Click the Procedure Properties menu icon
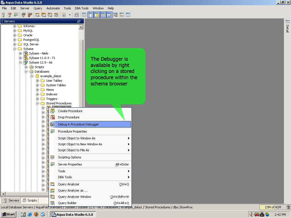 pos(53,131)
